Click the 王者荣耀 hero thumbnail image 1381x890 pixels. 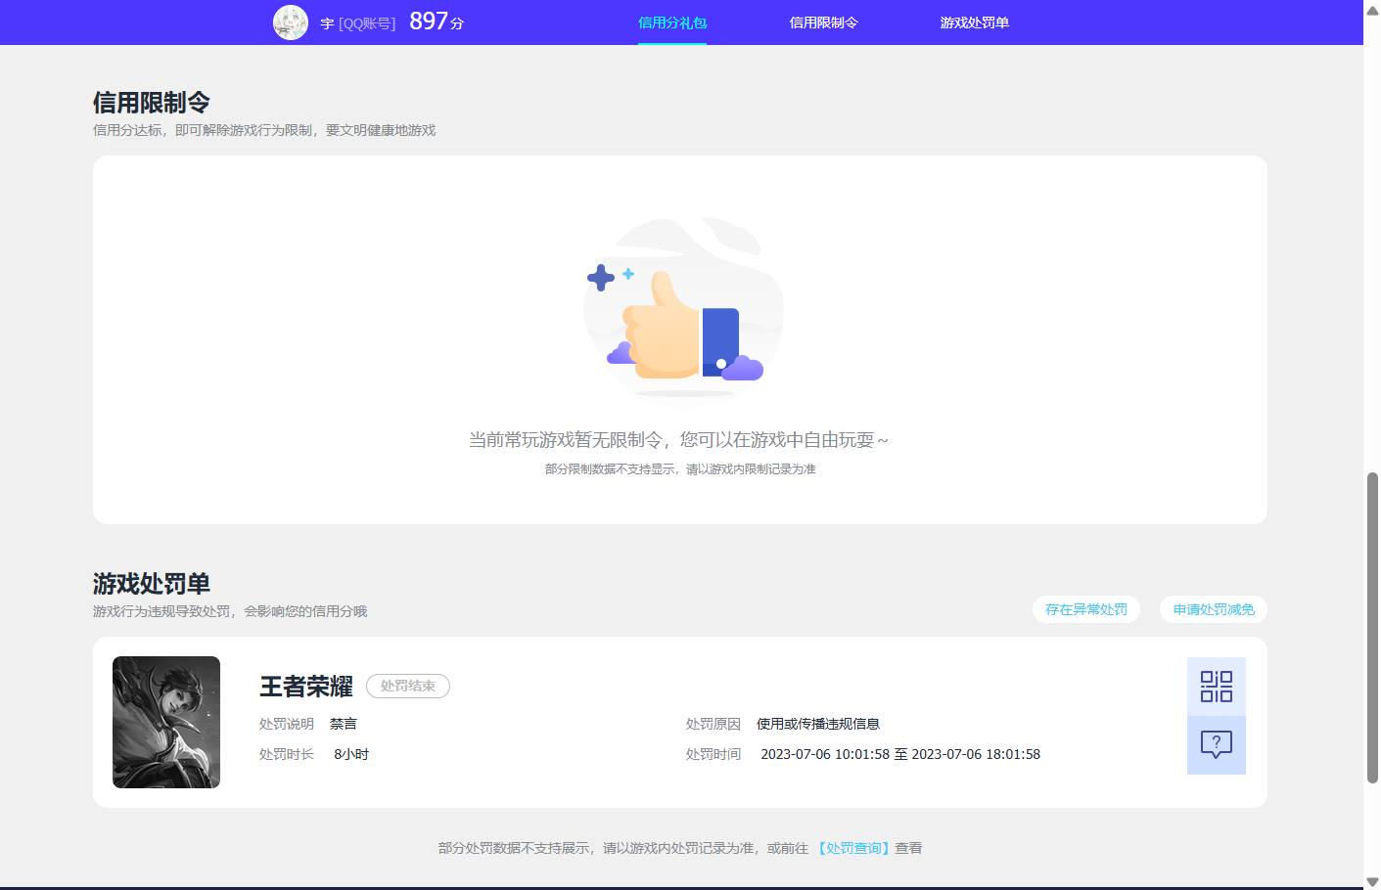coord(166,722)
